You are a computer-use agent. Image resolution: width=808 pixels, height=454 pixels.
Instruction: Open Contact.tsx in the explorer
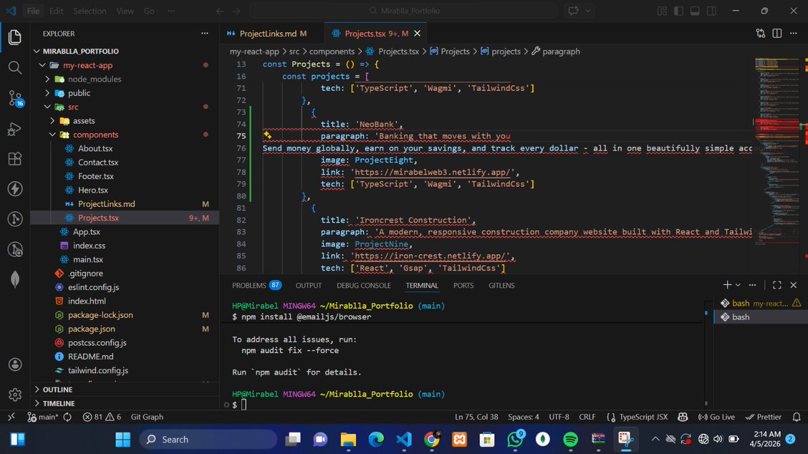pyautogui.click(x=98, y=162)
